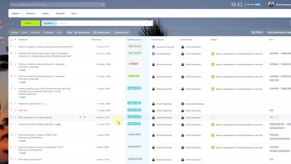This screenshot has height=164, width=291.
Task: Open the Корзина tab
Action: coord(60,13)
